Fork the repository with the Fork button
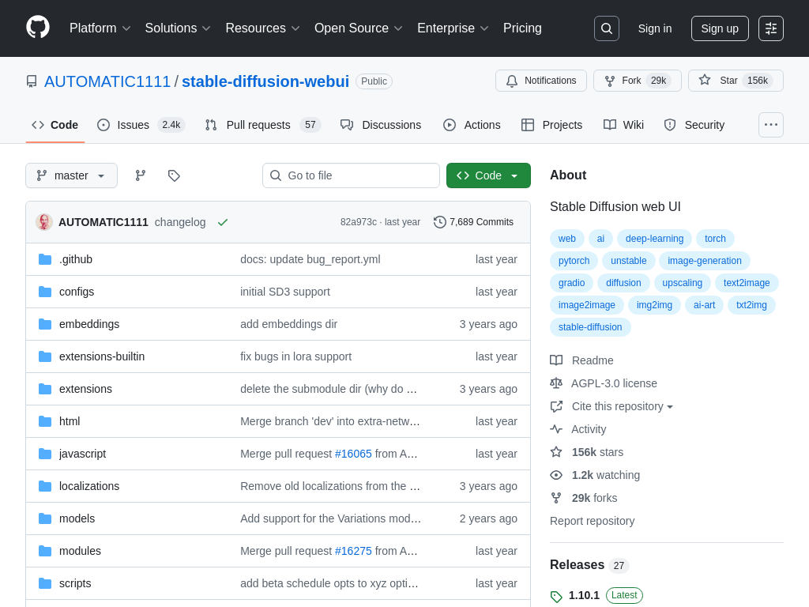 coord(638,81)
